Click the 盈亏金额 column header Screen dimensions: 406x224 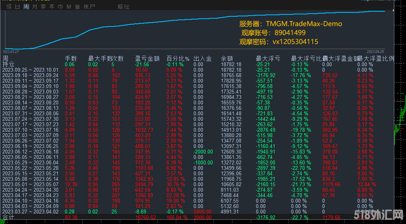[147, 59]
